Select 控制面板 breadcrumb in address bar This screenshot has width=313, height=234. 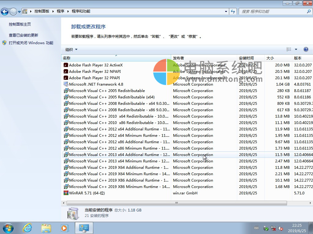[42, 11]
